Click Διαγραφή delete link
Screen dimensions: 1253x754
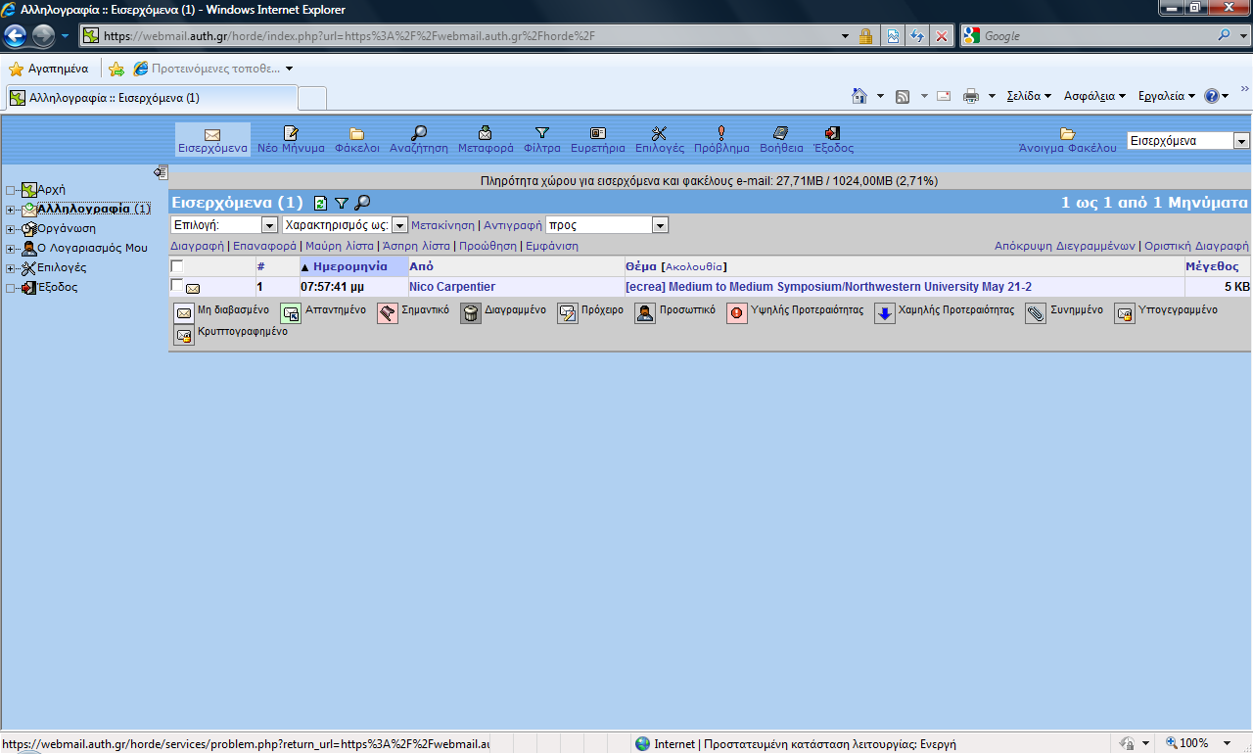click(197, 246)
